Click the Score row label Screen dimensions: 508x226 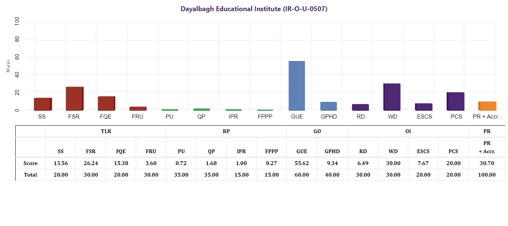[x=30, y=163]
